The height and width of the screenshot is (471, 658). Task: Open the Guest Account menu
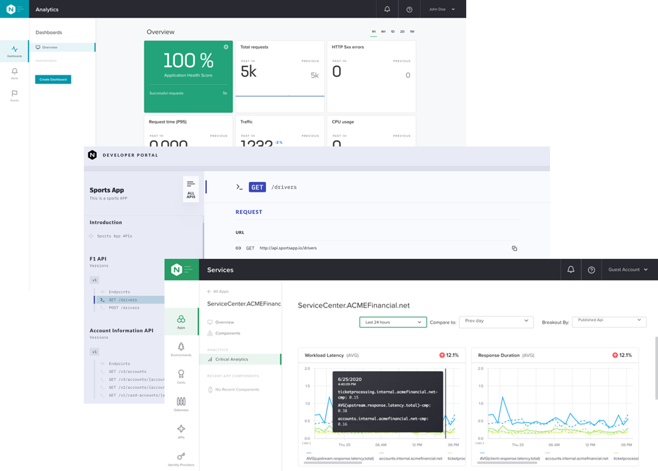point(628,270)
